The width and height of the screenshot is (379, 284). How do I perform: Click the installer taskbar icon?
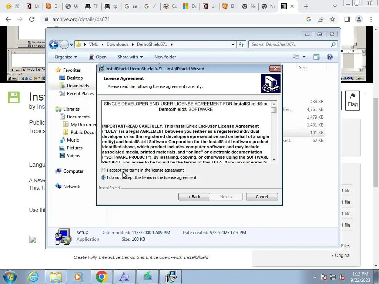(x=171, y=277)
